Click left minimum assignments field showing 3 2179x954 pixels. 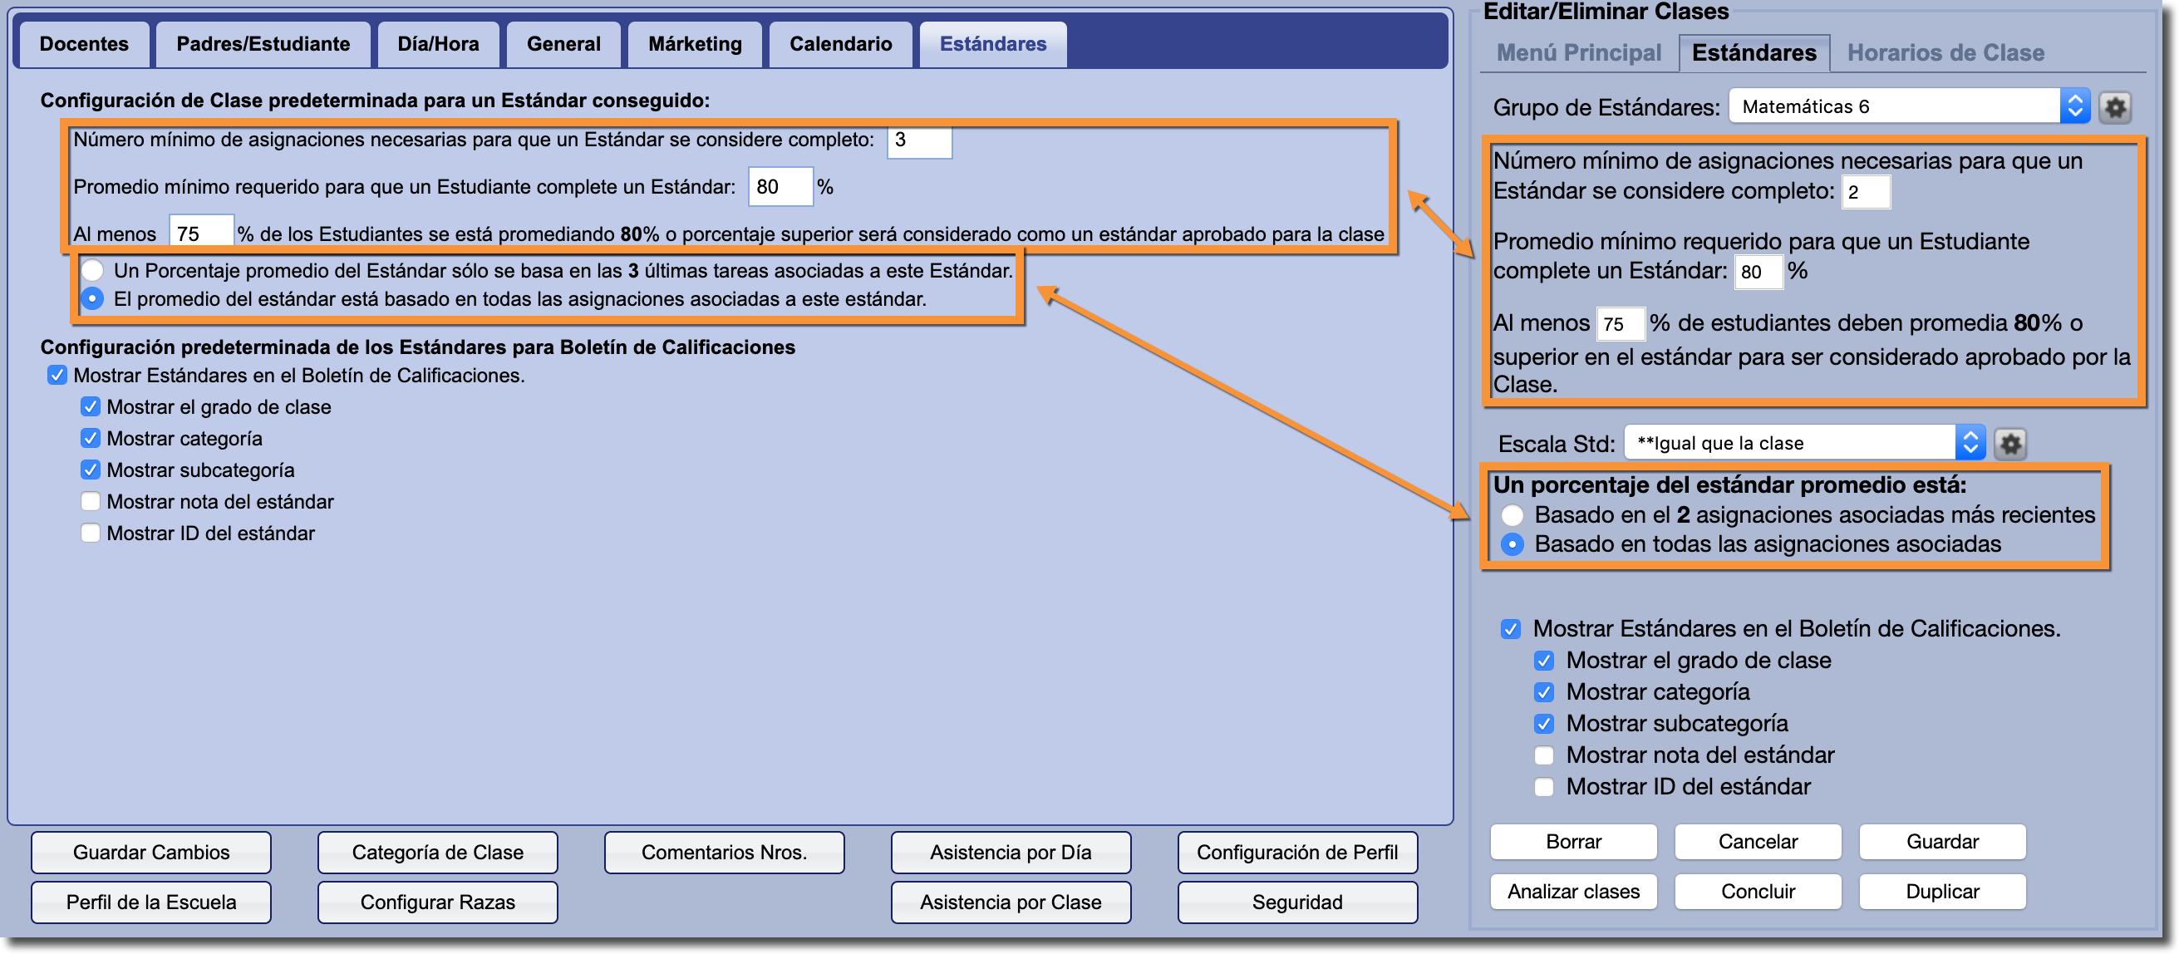(918, 140)
